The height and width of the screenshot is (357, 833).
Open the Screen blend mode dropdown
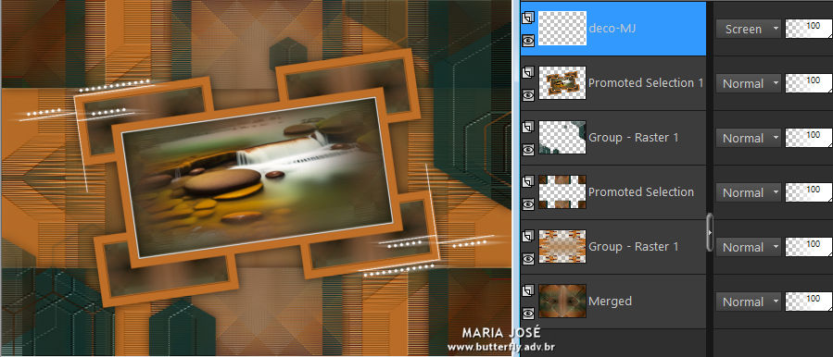(x=748, y=30)
